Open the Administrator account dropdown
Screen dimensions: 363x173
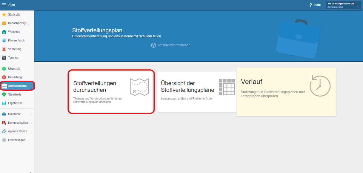pos(343,5)
